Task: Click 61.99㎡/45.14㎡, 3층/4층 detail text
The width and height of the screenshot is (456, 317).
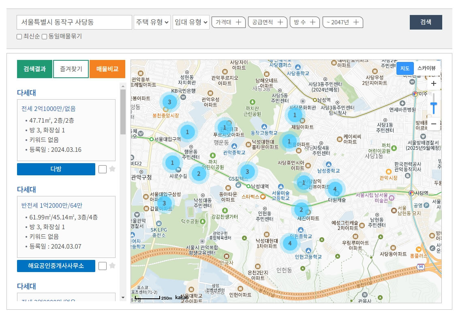Action: coord(63,217)
